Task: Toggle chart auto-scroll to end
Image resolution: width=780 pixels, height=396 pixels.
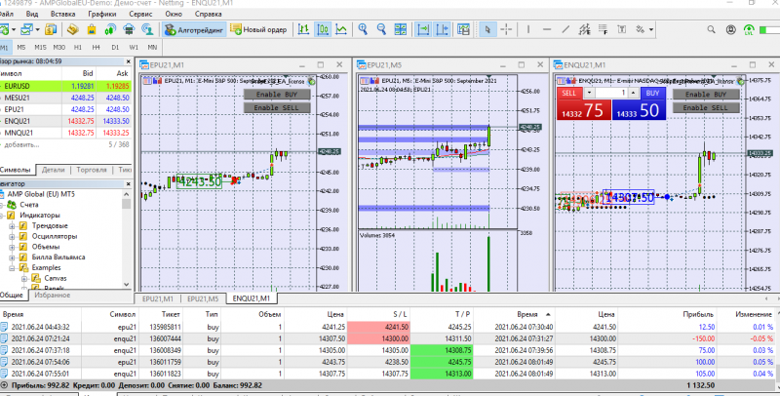Action: (423, 30)
